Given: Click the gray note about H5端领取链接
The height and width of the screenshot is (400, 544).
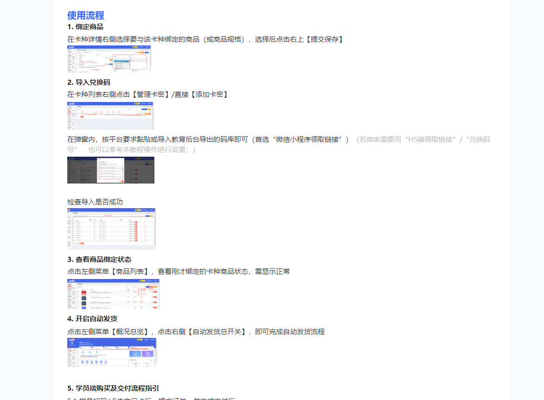Looking at the screenshot, I should click(279, 145).
